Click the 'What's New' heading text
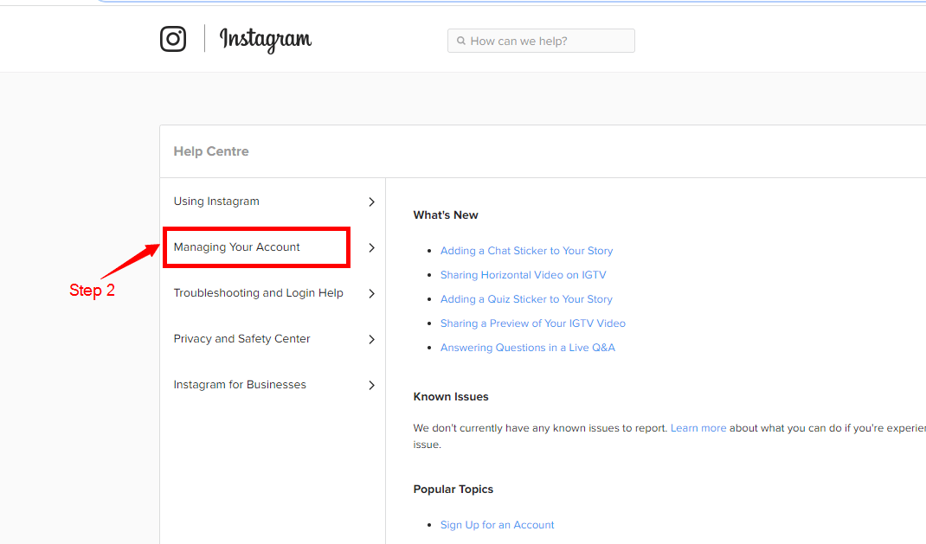This screenshot has width=926, height=544. click(446, 214)
